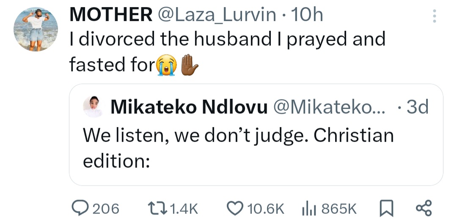The width and height of the screenshot is (457, 224).
Task: Click the raised hand emoji
Action: (x=190, y=66)
